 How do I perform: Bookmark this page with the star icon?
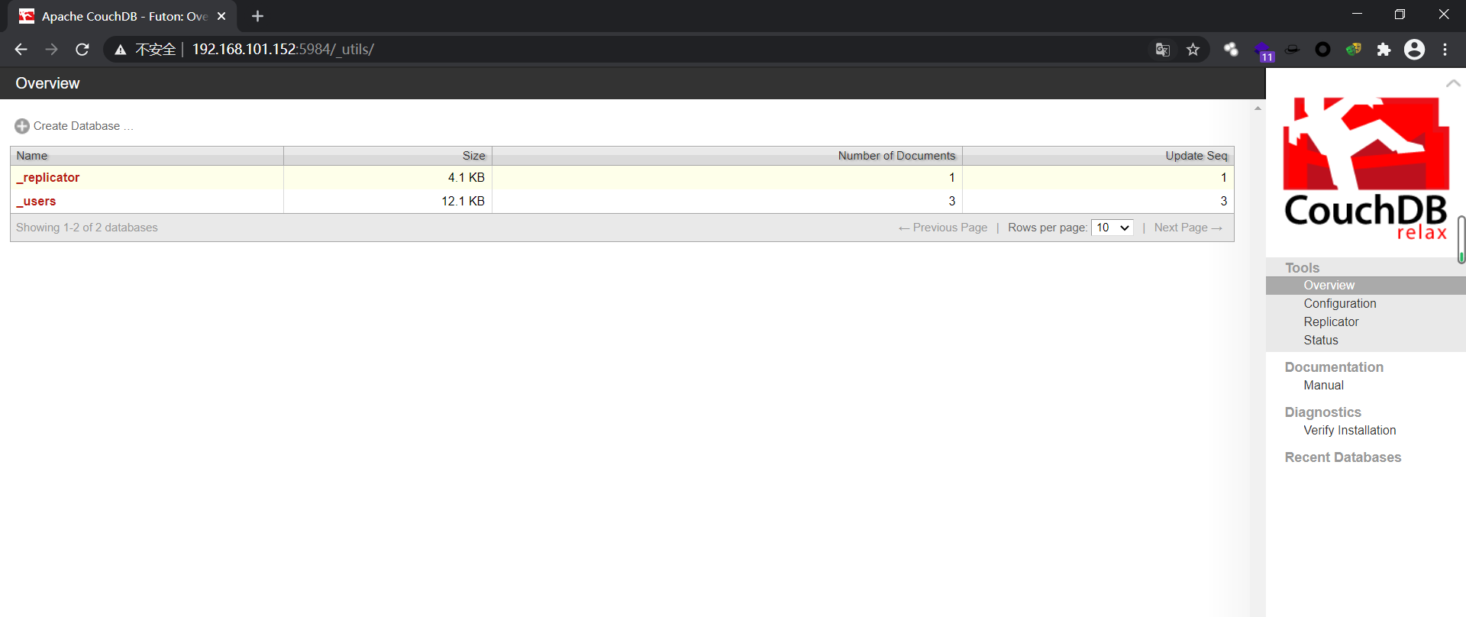1193,50
